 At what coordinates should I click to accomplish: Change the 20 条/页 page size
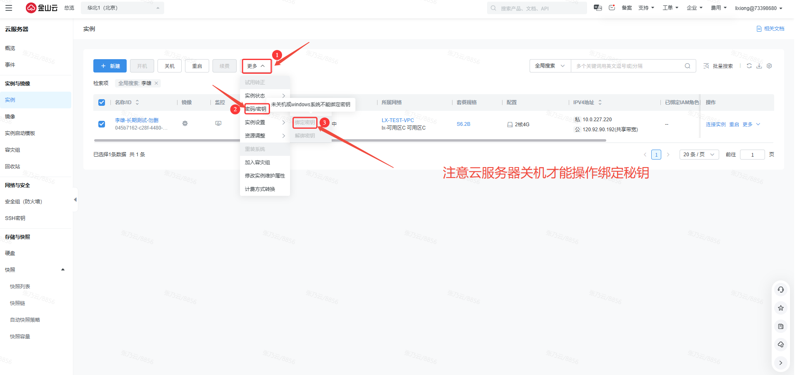click(x=699, y=155)
